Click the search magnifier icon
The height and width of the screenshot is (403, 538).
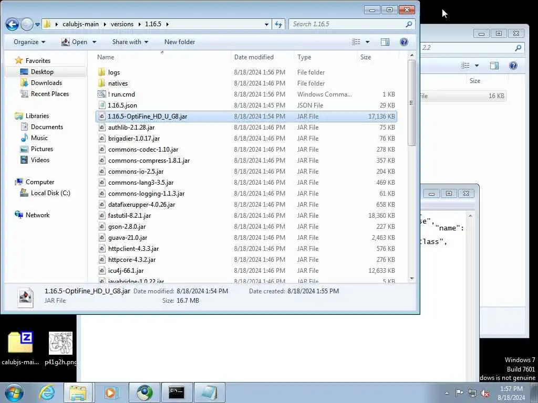point(409,24)
